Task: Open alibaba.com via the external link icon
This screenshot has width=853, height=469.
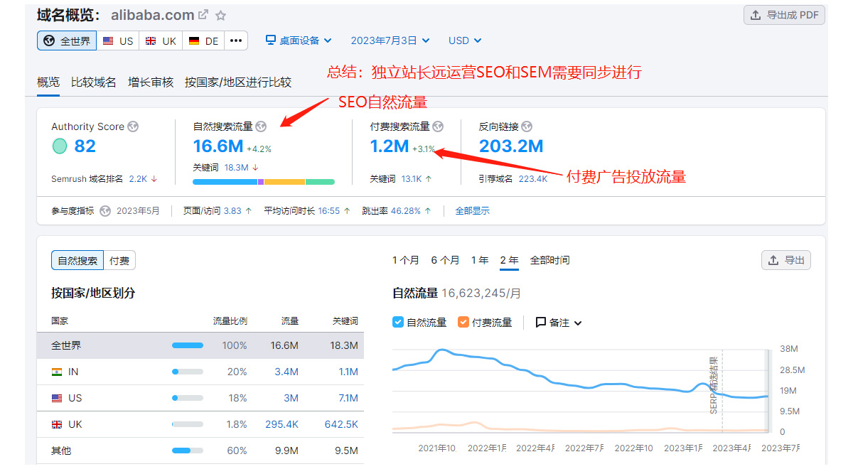Action: coord(203,15)
